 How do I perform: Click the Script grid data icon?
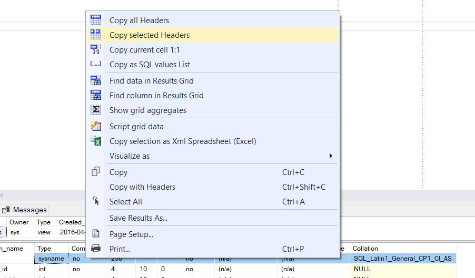(96, 127)
